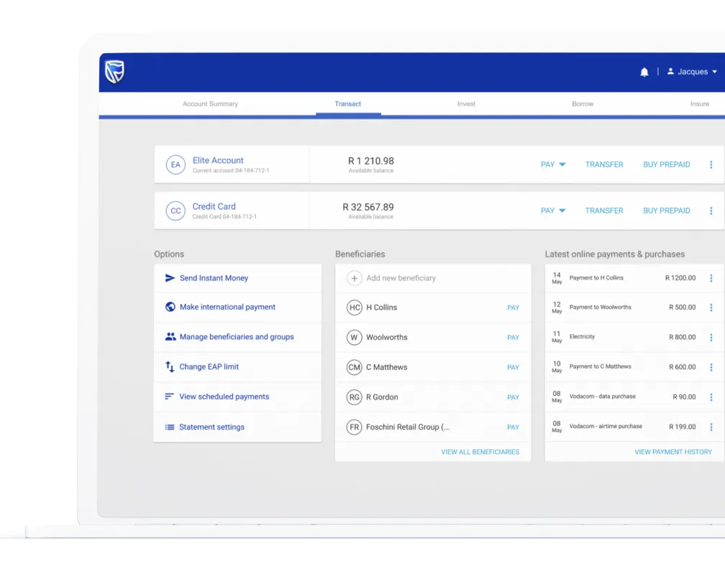The width and height of the screenshot is (725, 572).
Task: Open Manage beneficiaries and groups
Action: [x=237, y=337]
